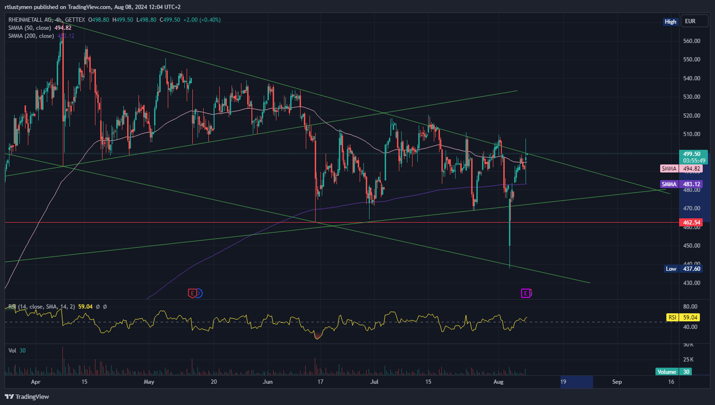The height and width of the screenshot is (405, 715).
Task: Click the Vol 30 indicator legend
Action: pos(17,351)
